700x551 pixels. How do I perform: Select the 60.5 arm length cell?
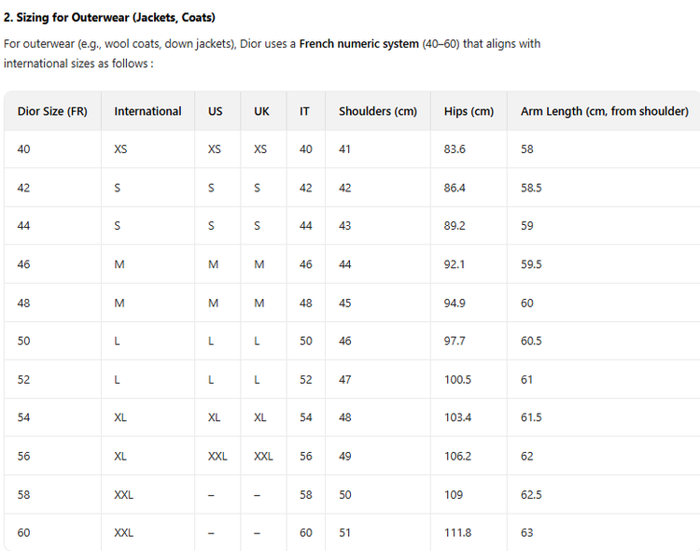[x=531, y=341]
